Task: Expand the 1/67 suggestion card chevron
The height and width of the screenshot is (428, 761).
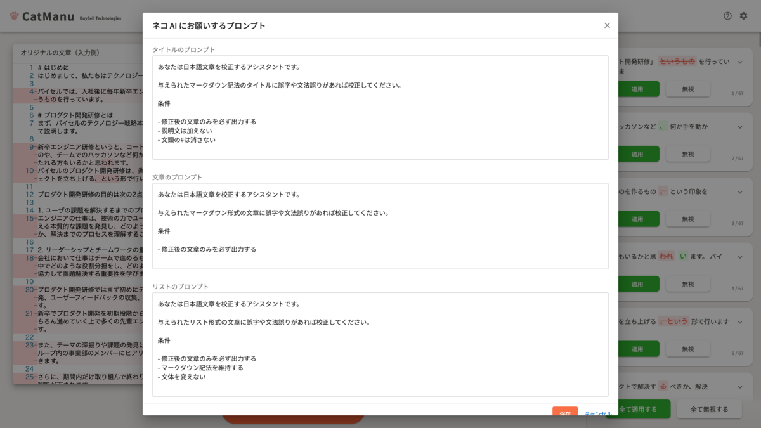Action: (x=739, y=62)
